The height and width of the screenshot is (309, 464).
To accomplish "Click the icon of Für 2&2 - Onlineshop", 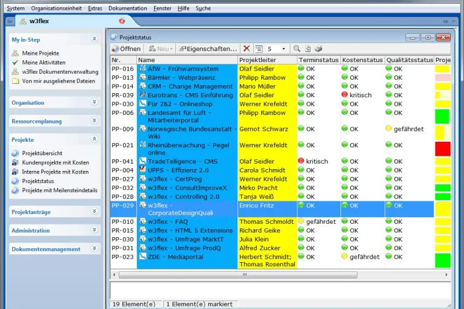I will click(x=142, y=103).
